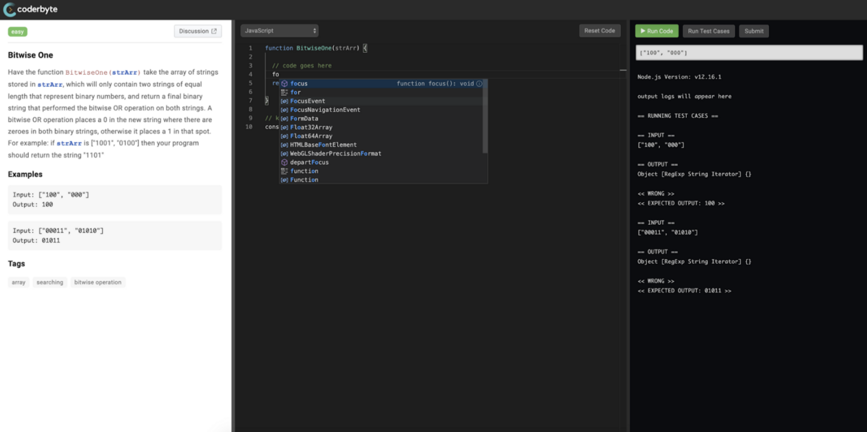Image resolution: width=867 pixels, height=432 pixels.
Task: Click '<< EXPECTED OUTPUT: 01011 >>' line
Action: coord(684,291)
